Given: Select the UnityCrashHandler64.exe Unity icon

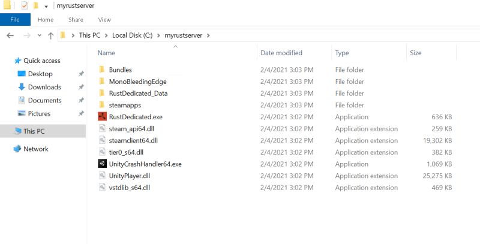Looking at the screenshot, I should [102, 164].
